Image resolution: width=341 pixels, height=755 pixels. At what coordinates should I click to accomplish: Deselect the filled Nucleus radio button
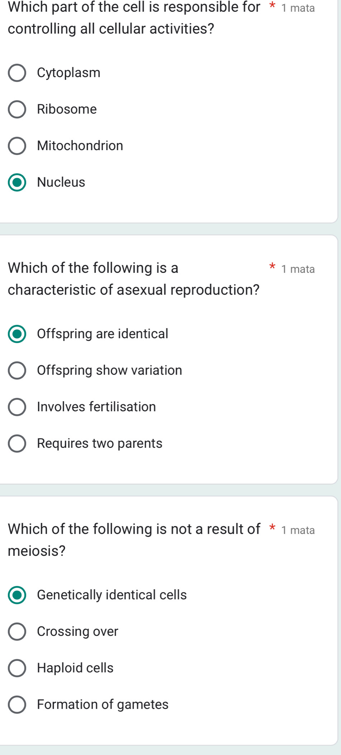(18, 183)
